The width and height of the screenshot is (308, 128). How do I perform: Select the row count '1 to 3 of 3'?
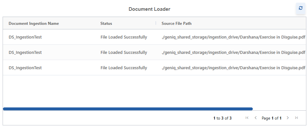coord(222,118)
